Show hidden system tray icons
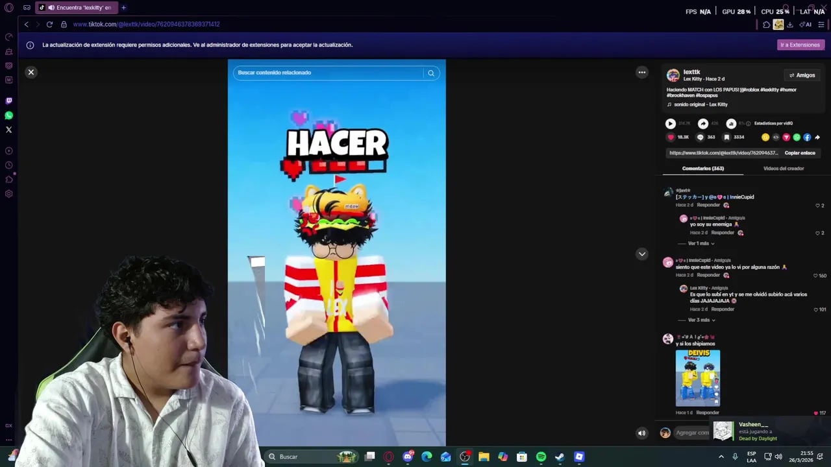Screen dimensions: 831x467 [721, 457]
